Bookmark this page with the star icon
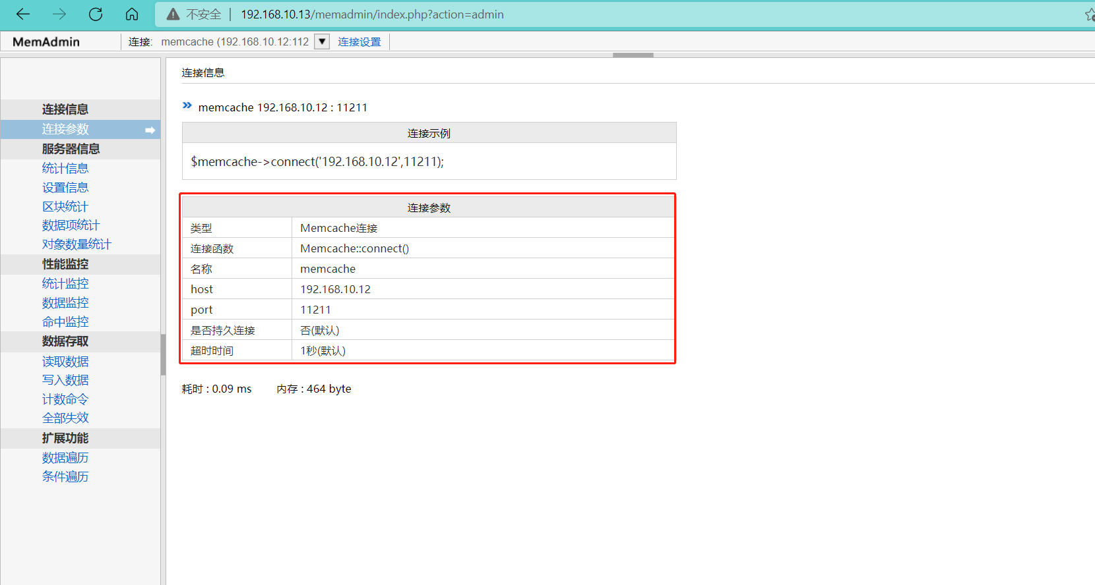 coord(1090,14)
